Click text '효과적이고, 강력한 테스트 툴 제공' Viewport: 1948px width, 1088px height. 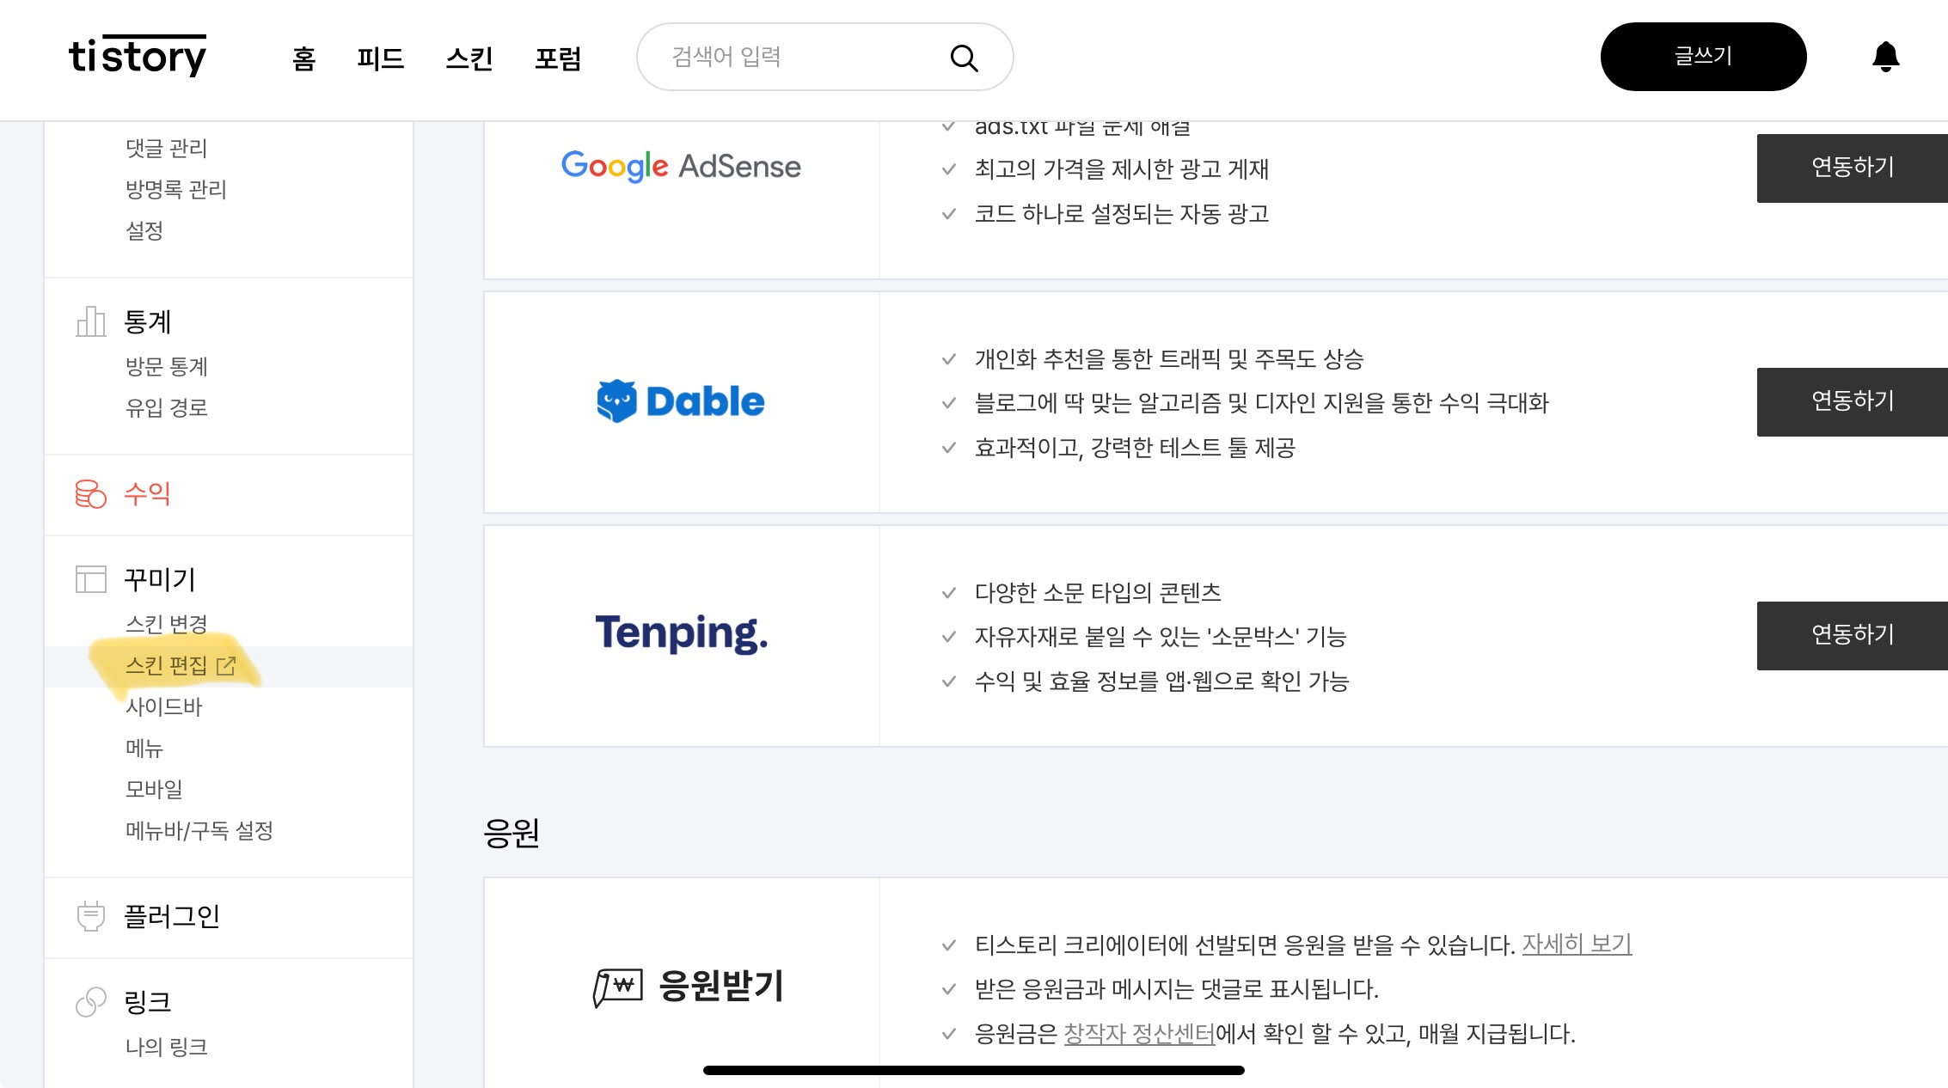[x=1135, y=448]
